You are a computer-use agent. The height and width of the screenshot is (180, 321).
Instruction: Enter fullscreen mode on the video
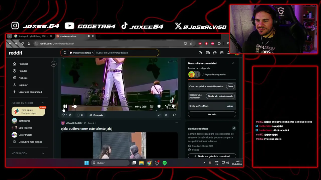coord(166,106)
